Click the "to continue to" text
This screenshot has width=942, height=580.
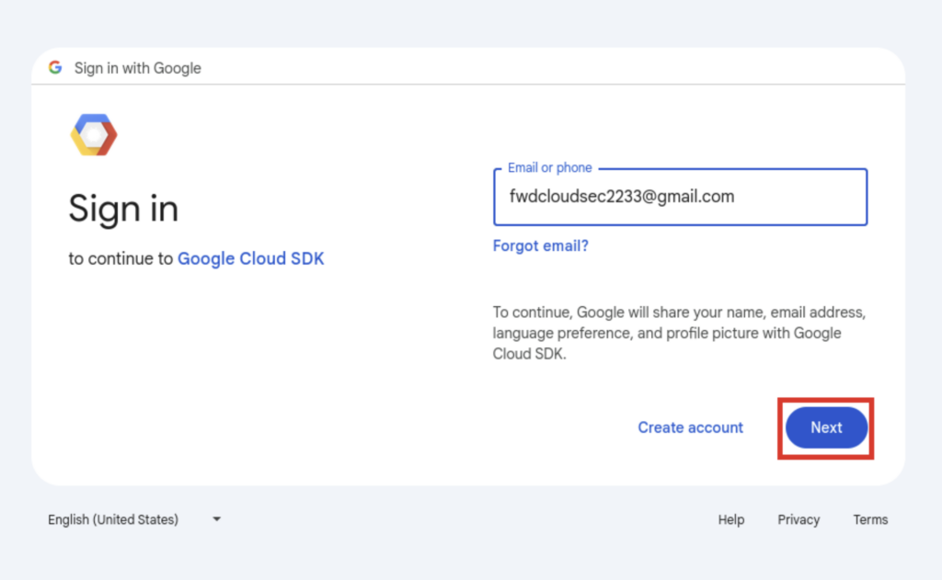pos(121,259)
